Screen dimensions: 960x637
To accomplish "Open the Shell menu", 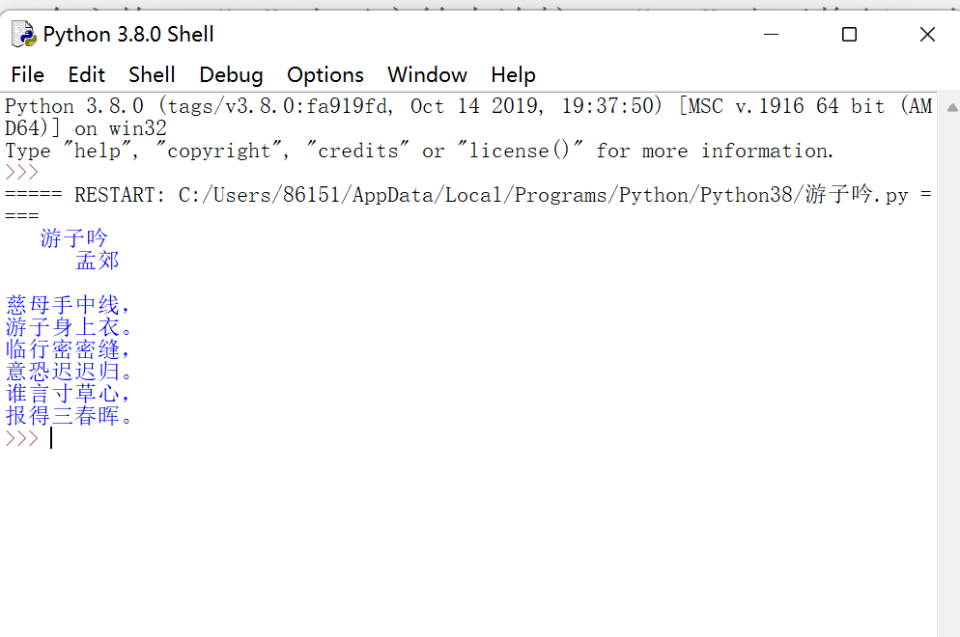I will pos(152,75).
